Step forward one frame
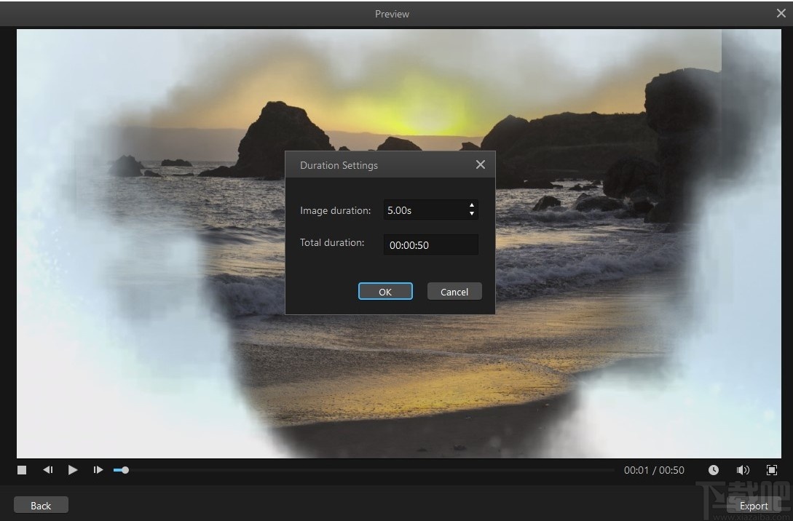Screen dimensions: 793x521 (98, 470)
